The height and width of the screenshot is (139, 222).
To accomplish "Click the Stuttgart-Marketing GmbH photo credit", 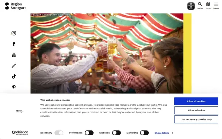I will coord(51,15).
